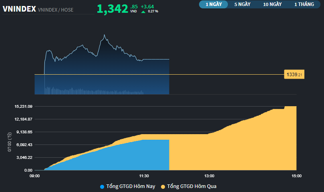324x192 pixels.
Task: Click the VNINDEX / HOSE subtitle
Action: click(55, 10)
